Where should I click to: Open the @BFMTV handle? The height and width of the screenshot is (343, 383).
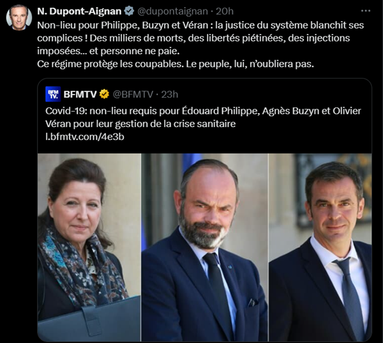pos(133,95)
